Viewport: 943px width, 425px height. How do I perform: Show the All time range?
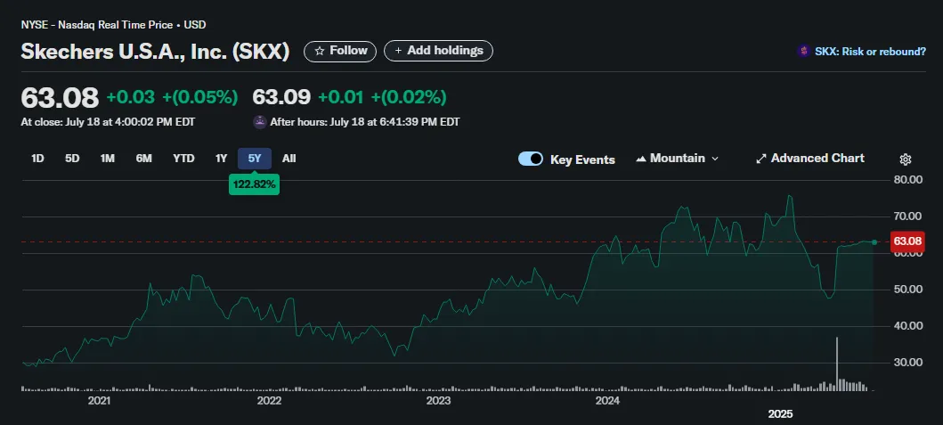[x=289, y=159]
